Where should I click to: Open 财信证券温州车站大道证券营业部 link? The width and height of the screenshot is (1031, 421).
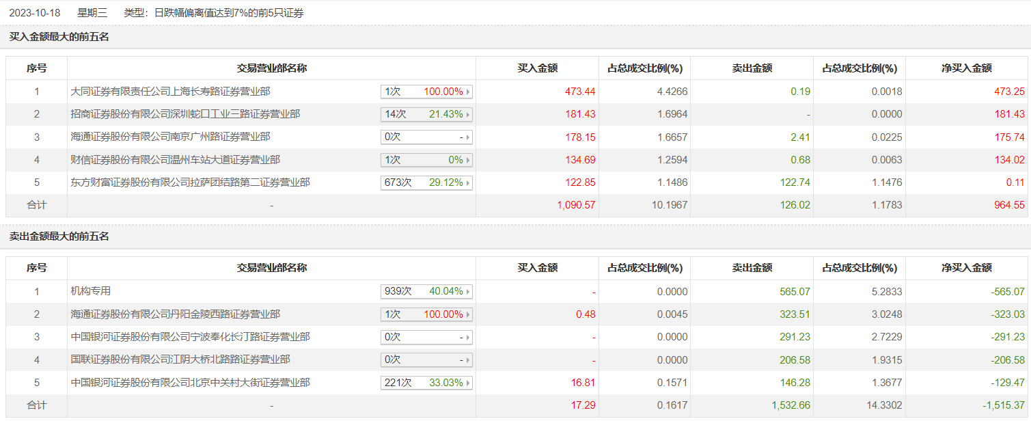coord(175,160)
